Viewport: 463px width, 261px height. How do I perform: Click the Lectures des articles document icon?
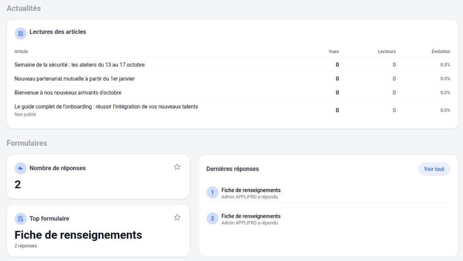[21, 33]
